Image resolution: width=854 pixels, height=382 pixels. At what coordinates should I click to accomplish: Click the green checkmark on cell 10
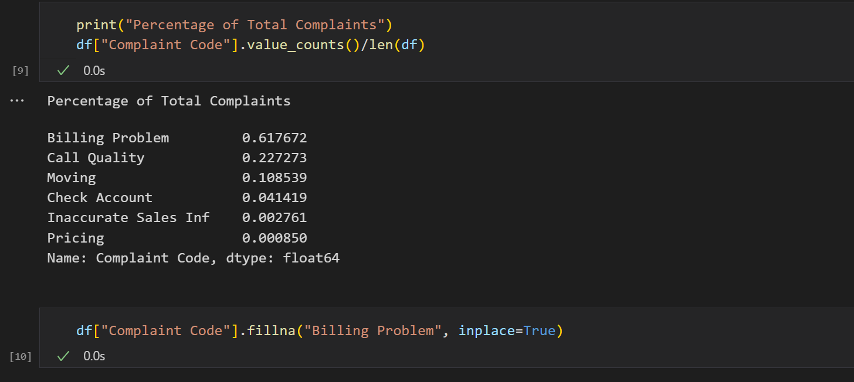click(x=62, y=356)
